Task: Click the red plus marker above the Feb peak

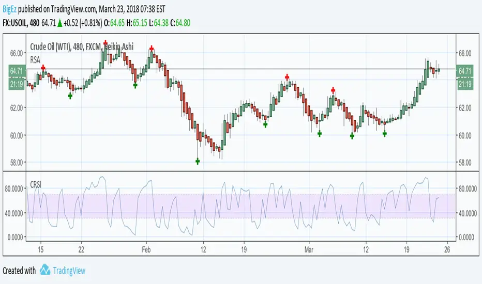Action: pyautogui.click(x=152, y=48)
